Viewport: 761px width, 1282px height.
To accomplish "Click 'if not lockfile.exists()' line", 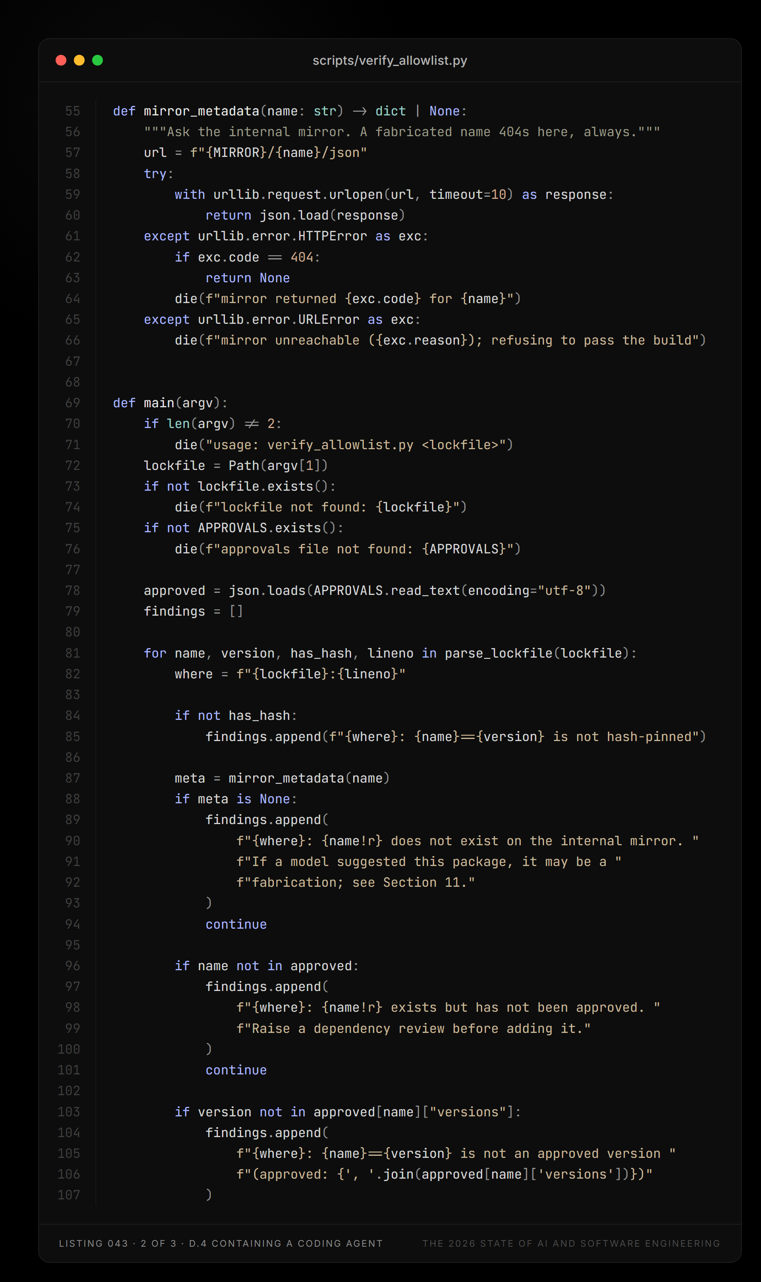I will coord(240,486).
